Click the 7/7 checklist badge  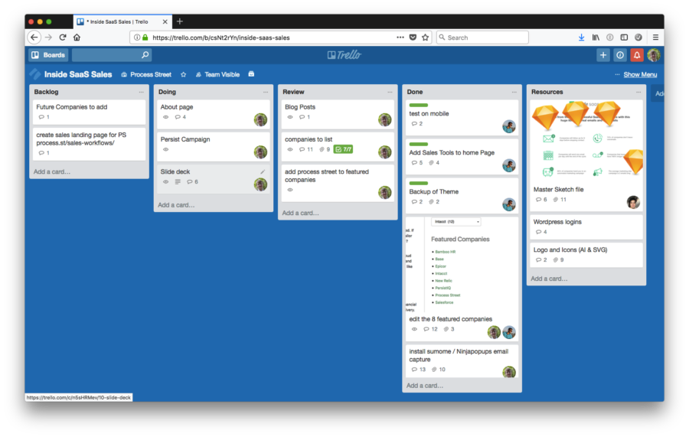(x=343, y=150)
